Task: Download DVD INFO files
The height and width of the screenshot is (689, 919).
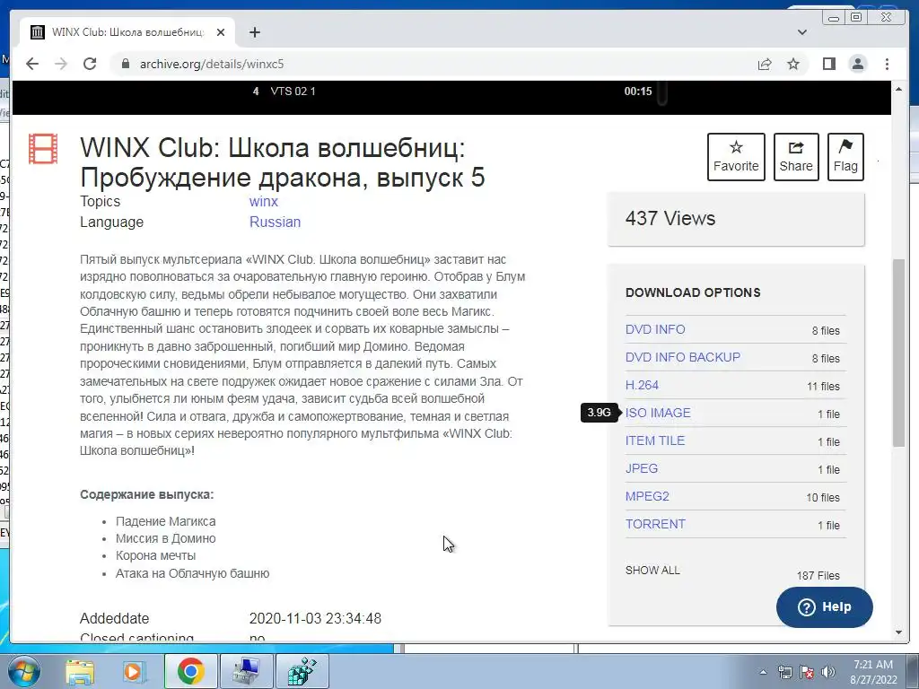Action: click(x=654, y=329)
